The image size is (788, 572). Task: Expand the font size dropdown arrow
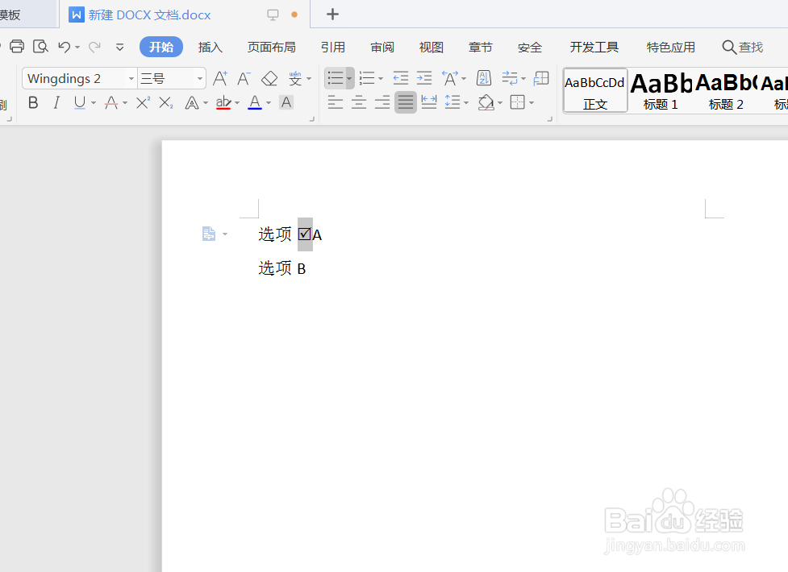coord(200,78)
